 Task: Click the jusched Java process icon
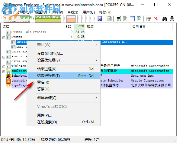pyautogui.click(x=8, y=81)
